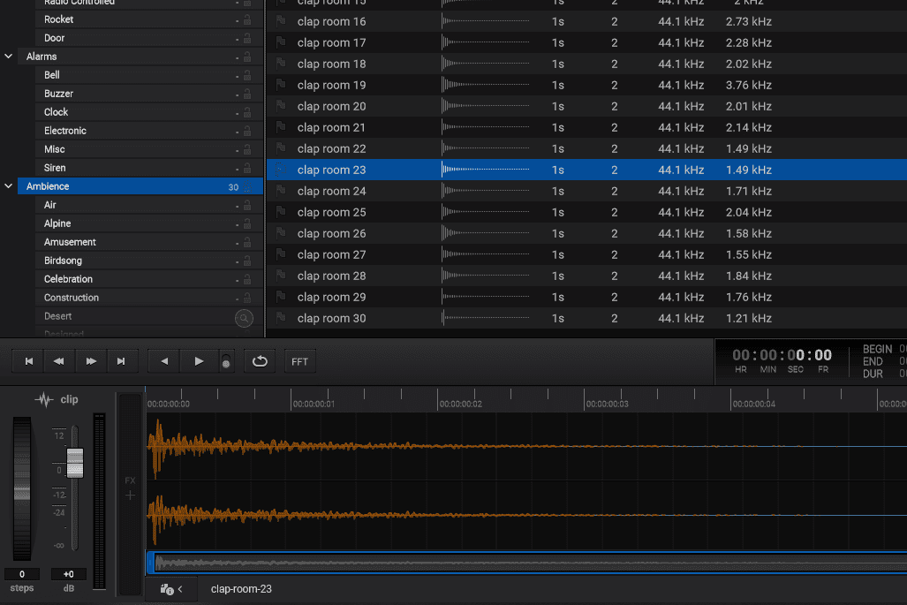Toggle the lock icon on Bell category
Image resolution: width=907 pixels, height=605 pixels.
point(247,75)
